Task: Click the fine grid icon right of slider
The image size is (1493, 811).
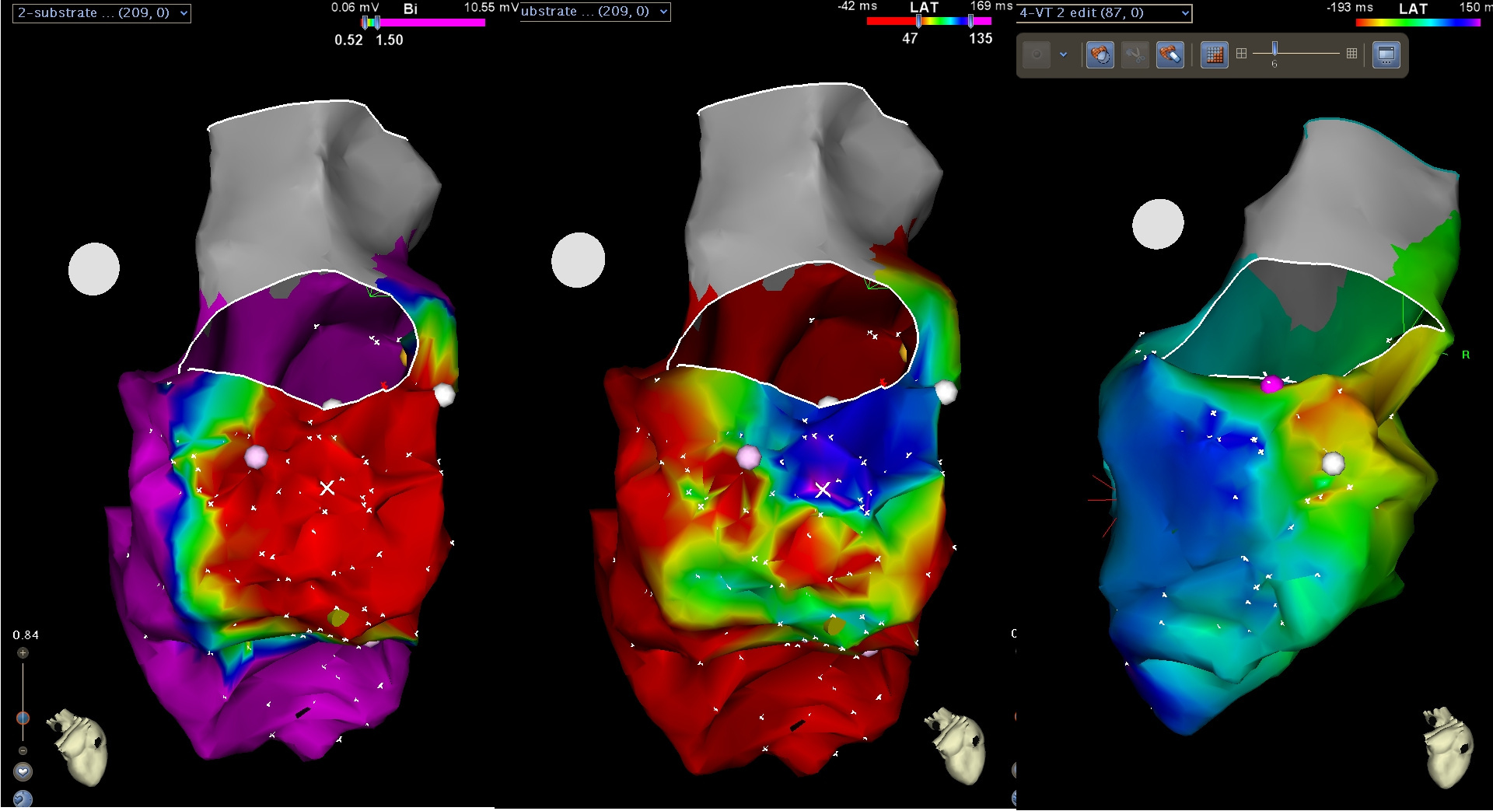Action: tap(1351, 54)
